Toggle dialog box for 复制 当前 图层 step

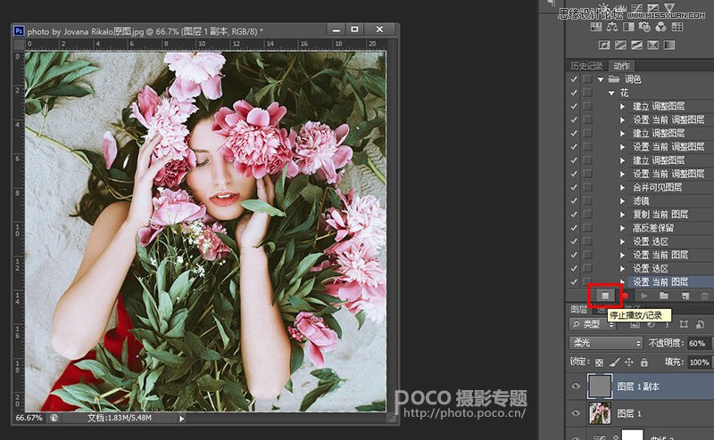(x=588, y=214)
